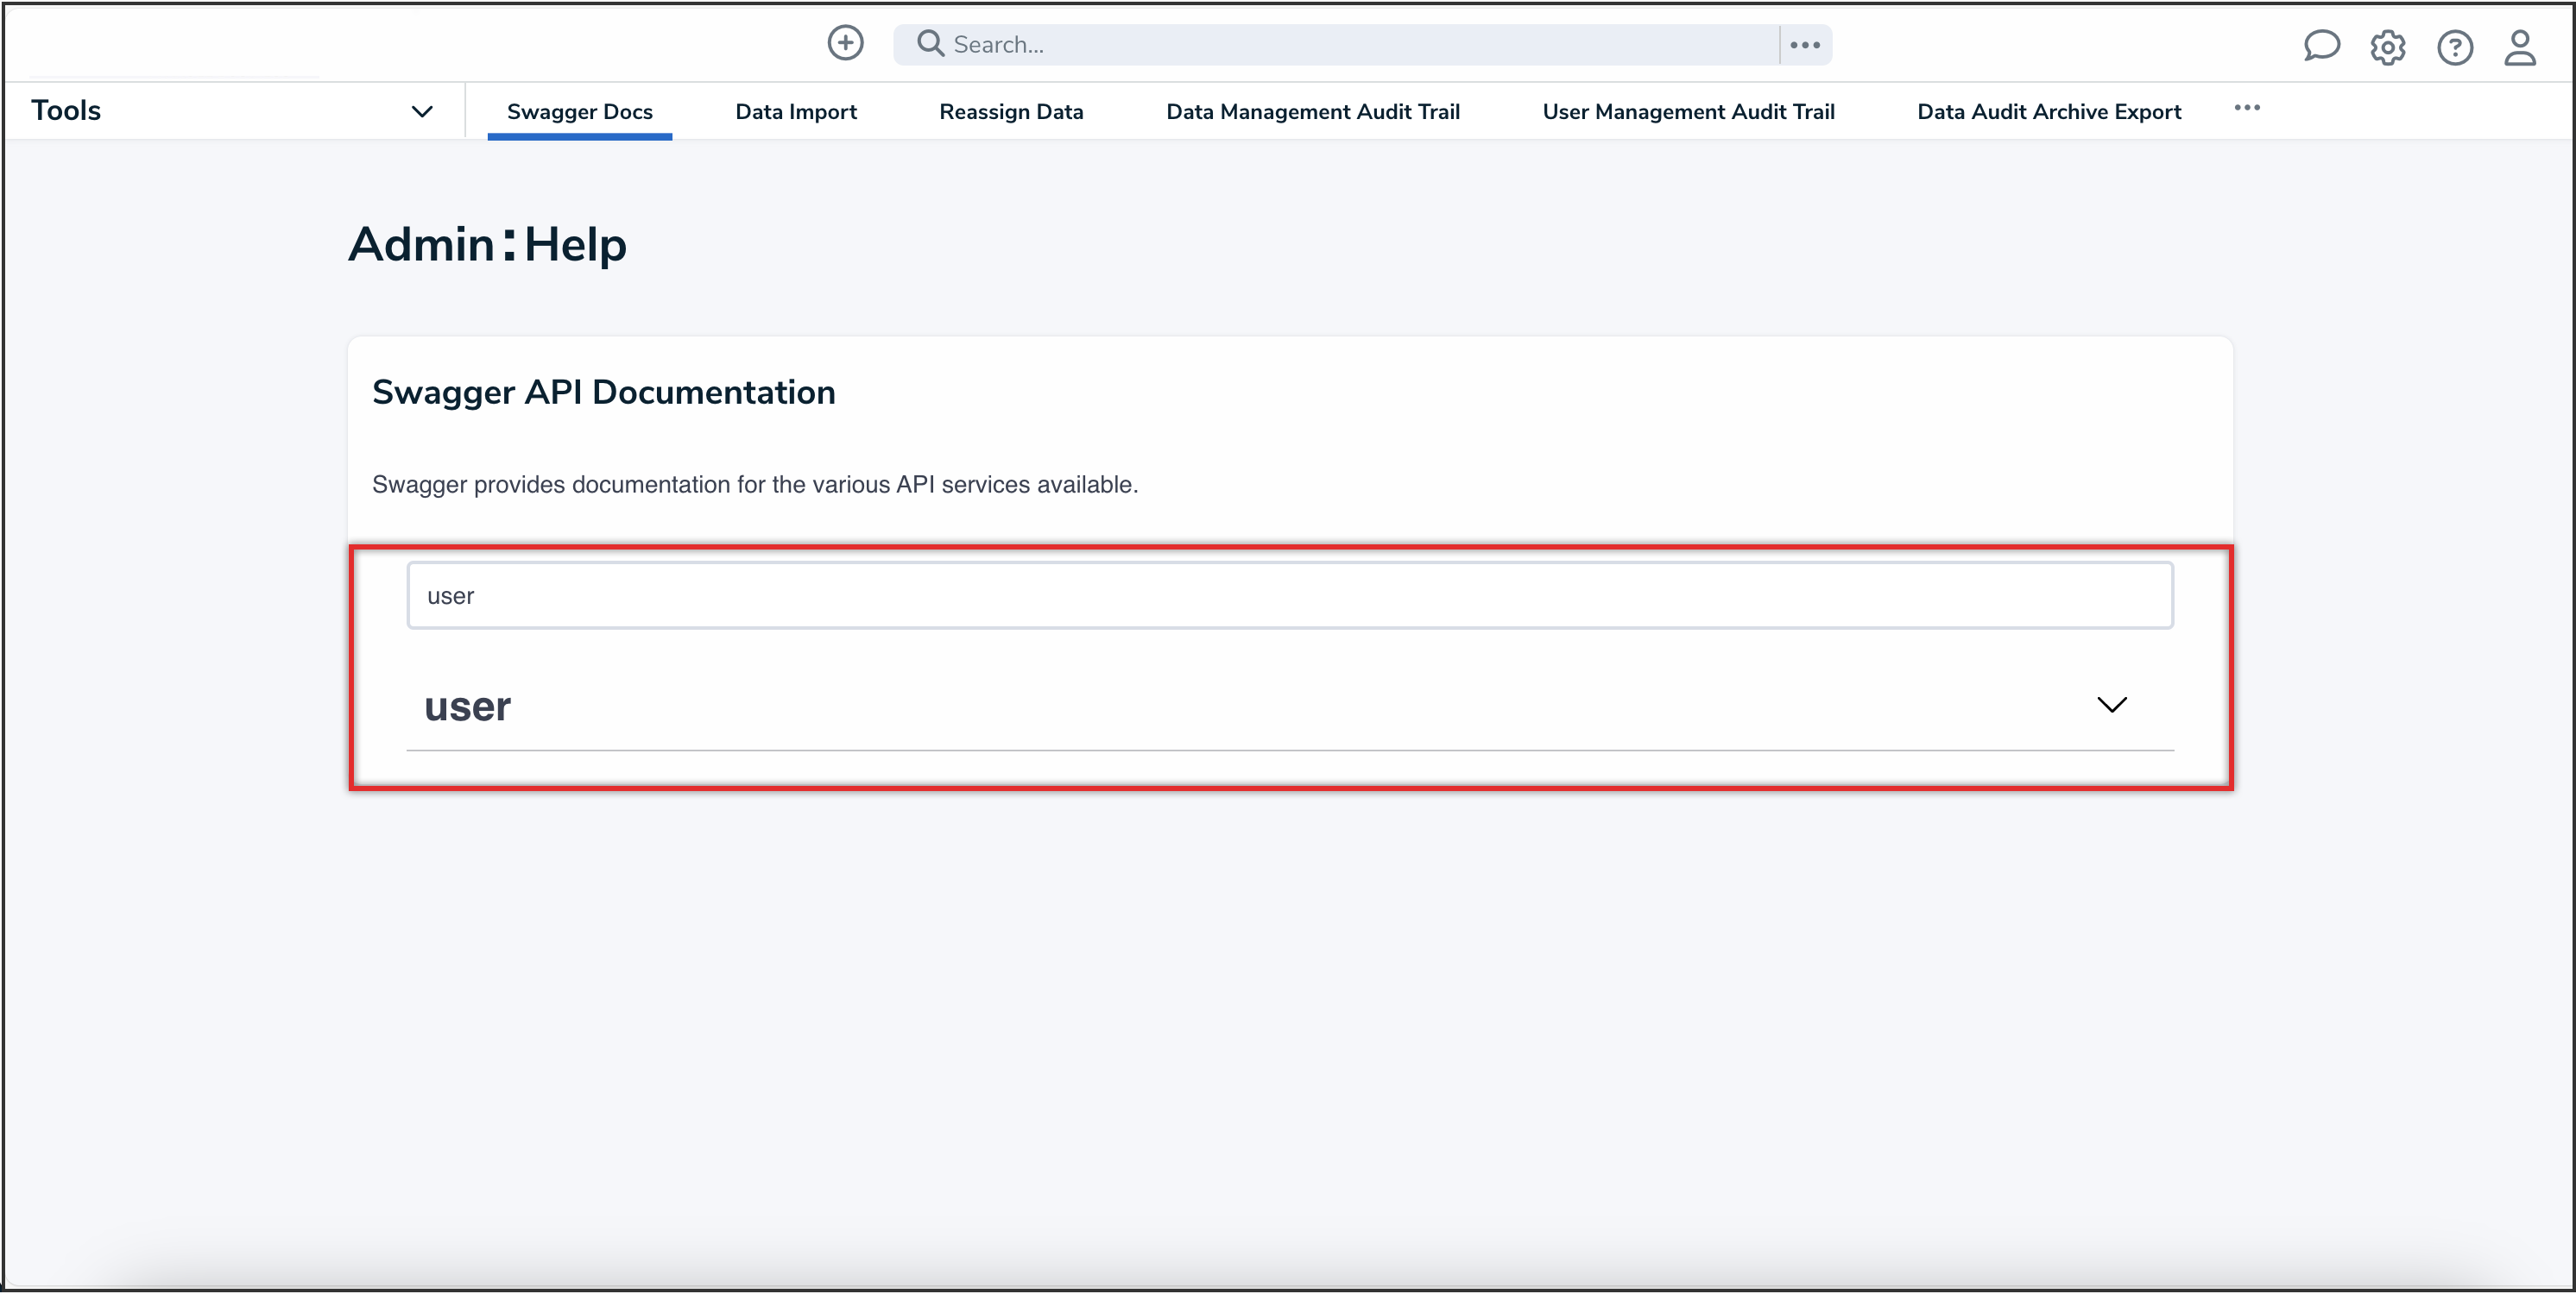Click the search magnifier icon
Screen dimensions: 2576x1294
coord(929,43)
